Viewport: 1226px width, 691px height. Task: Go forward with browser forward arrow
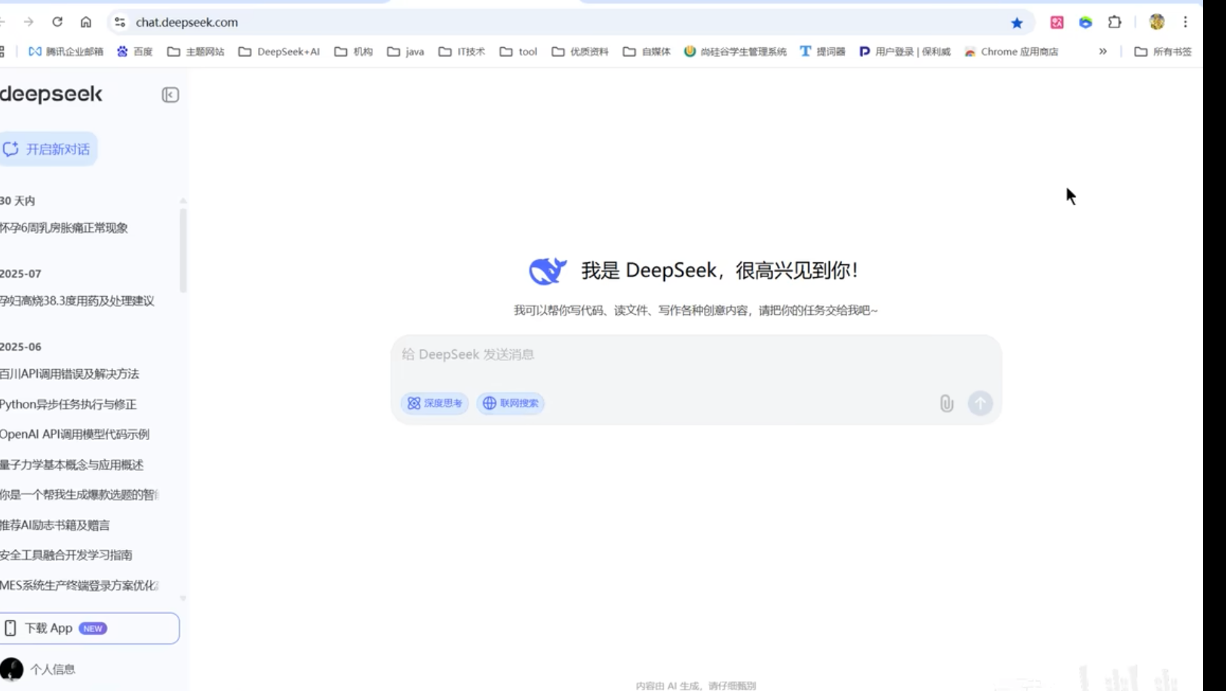click(x=29, y=22)
